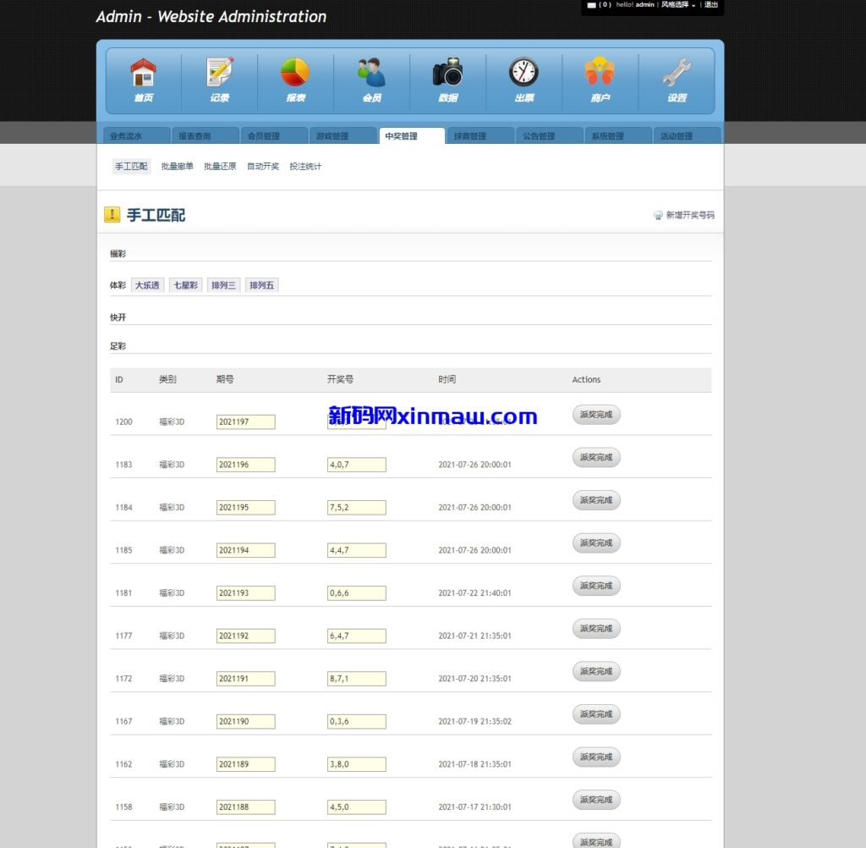Click the 数据 camera icon
The width and height of the screenshot is (866, 848).
tap(447, 74)
